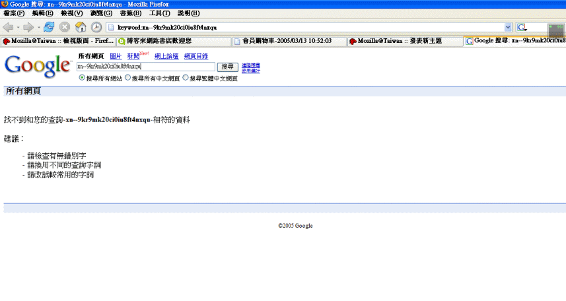Open the 檔案(F) menu
The height and width of the screenshot is (301, 566).
14,13
